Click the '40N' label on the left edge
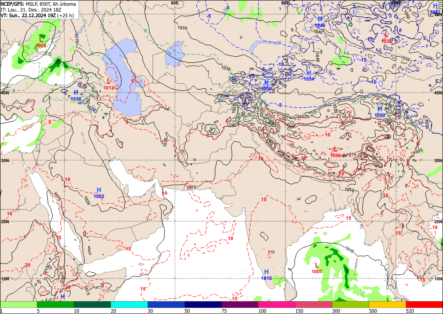The image size is (443, 314). click(4, 93)
